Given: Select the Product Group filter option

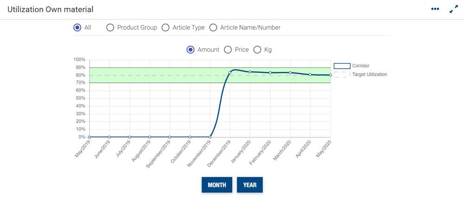Looking at the screenshot, I should [x=110, y=27].
